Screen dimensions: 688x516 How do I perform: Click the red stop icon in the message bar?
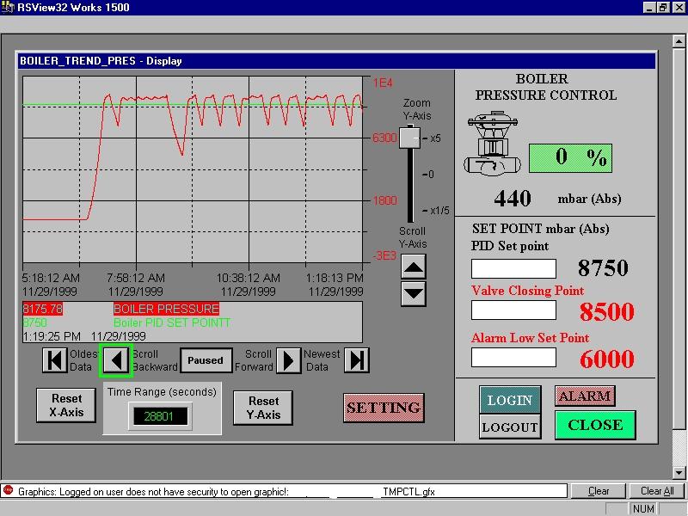8,490
